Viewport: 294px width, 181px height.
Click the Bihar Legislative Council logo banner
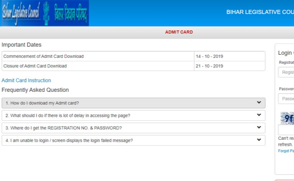click(x=44, y=13)
